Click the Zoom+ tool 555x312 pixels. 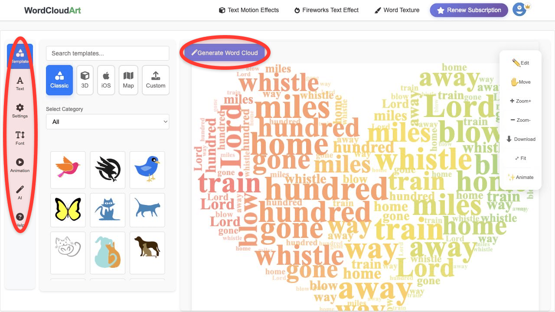pyautogui.click(x=520, y=101)
